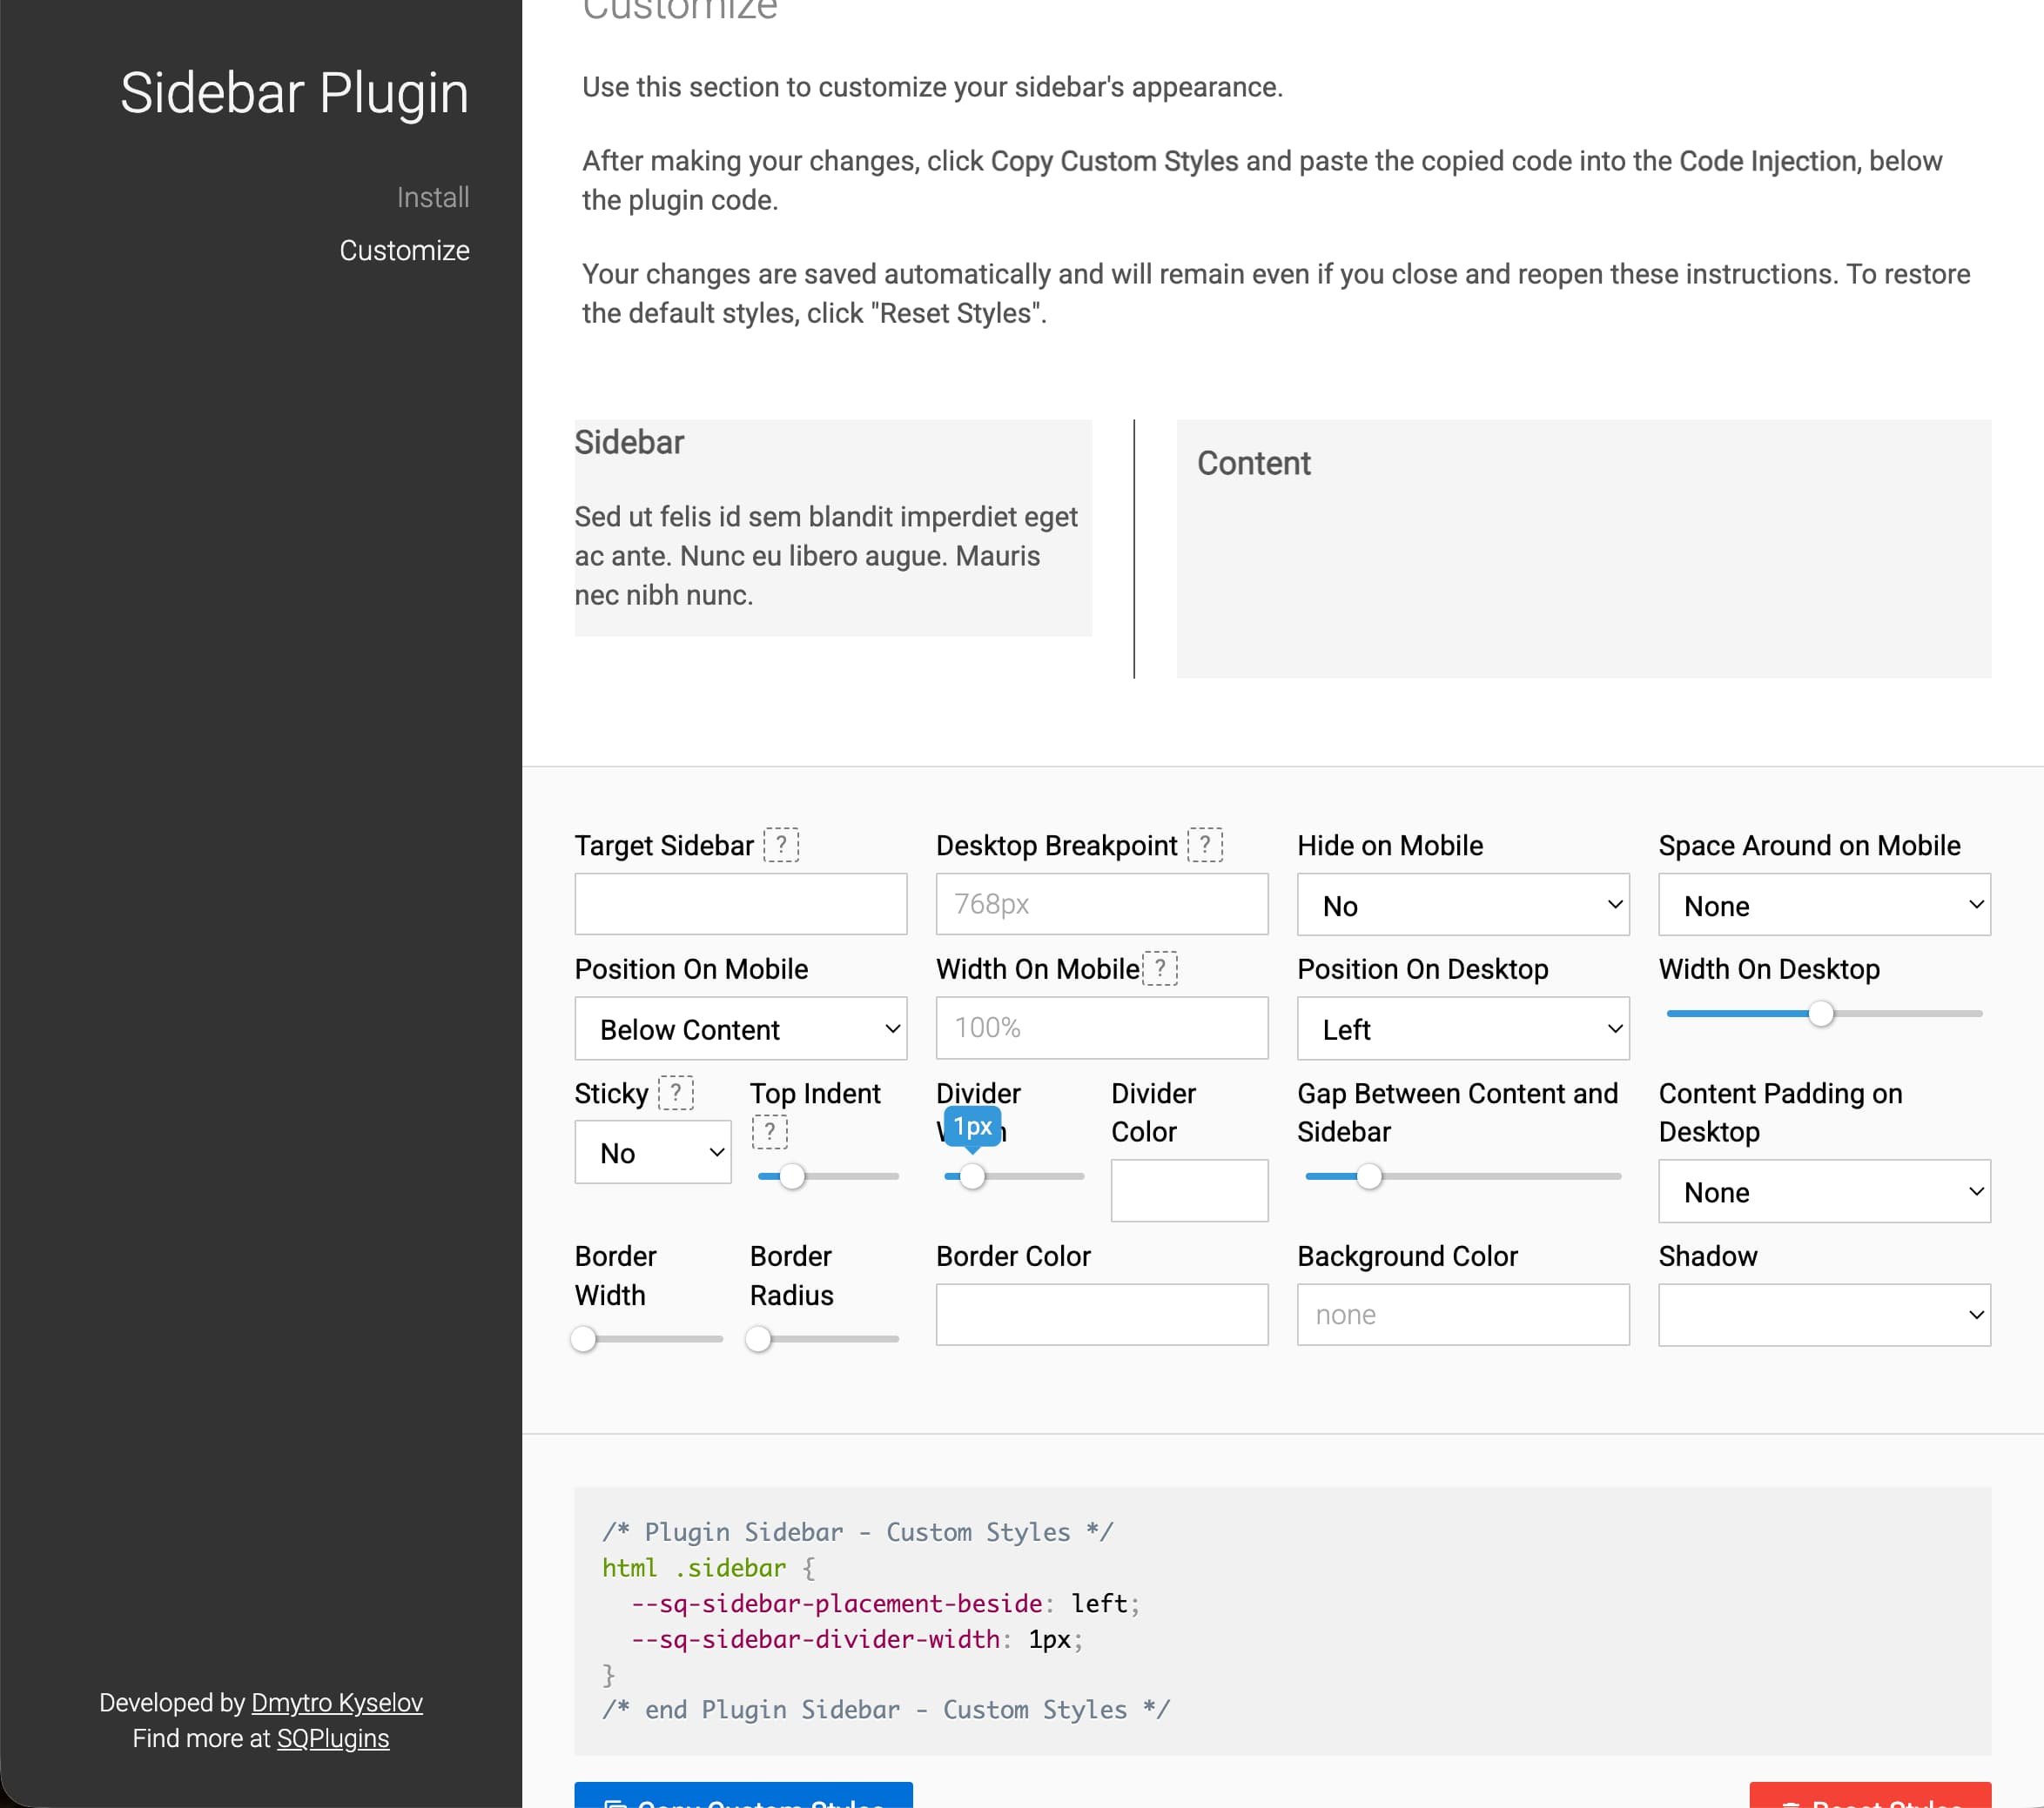This screenshot has height=1808, width=2044.
Task: Focus the Background Color input field
Action: coord(1463,1315)
